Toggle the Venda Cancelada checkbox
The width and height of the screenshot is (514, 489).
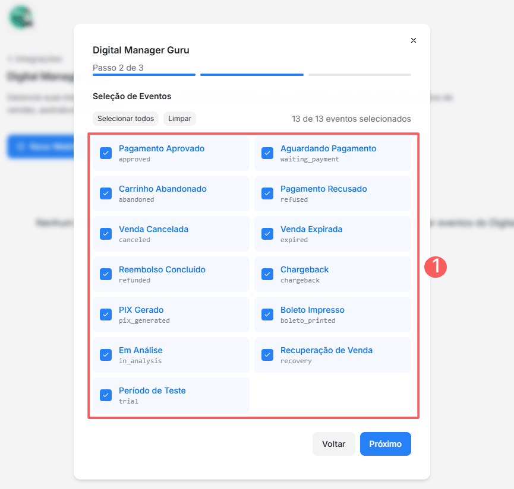click(106, 234)
